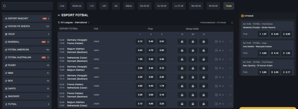Select odds 2.25 for Germany-Denmark 15:15
298x109 pixels.
click(162, 77)
